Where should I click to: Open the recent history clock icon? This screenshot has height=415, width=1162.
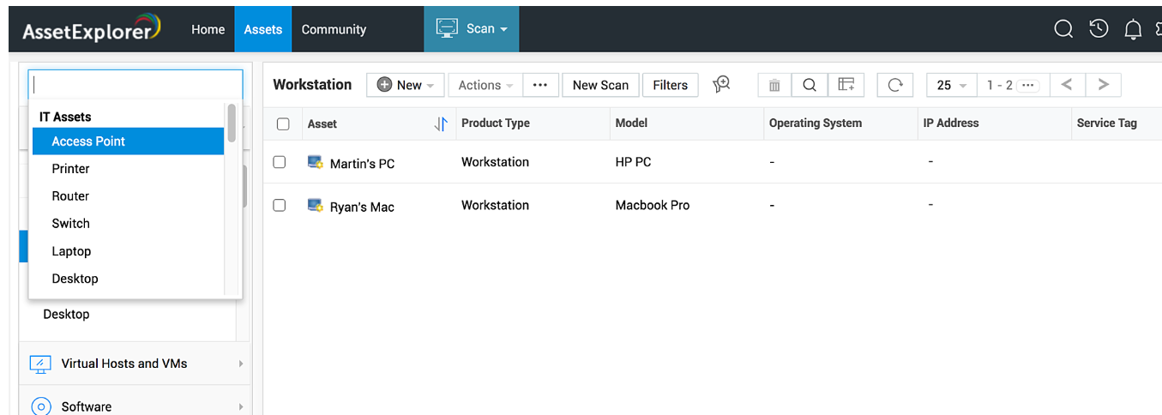point(1099,29)
